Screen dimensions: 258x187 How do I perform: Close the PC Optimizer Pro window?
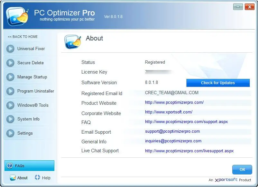click(x=250, y=7)
